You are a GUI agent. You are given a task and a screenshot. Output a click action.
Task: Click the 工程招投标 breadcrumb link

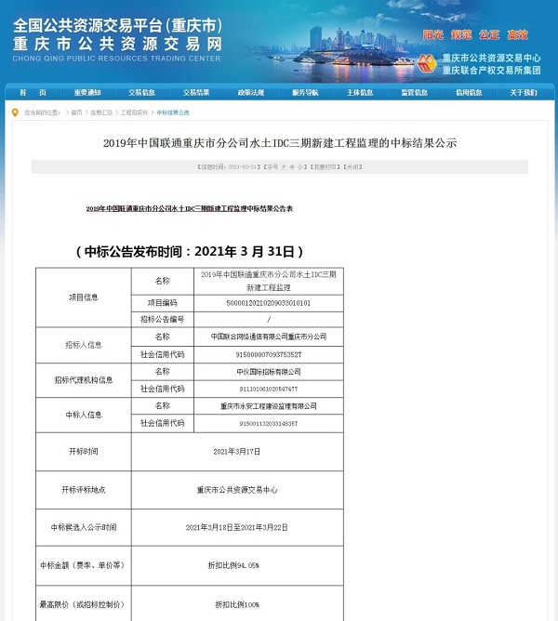point(134,112)
